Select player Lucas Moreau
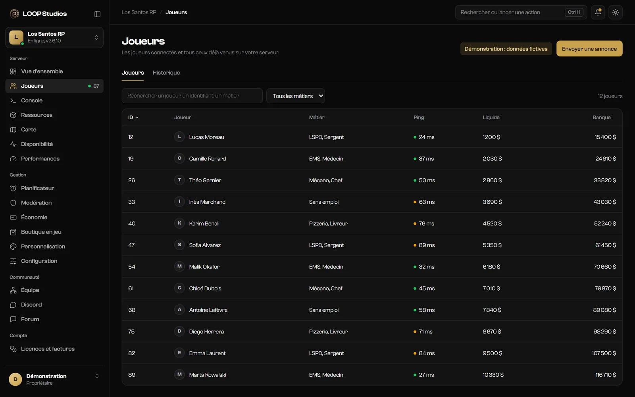This screenshot has height=397, width=635. (x=206, y=137)
